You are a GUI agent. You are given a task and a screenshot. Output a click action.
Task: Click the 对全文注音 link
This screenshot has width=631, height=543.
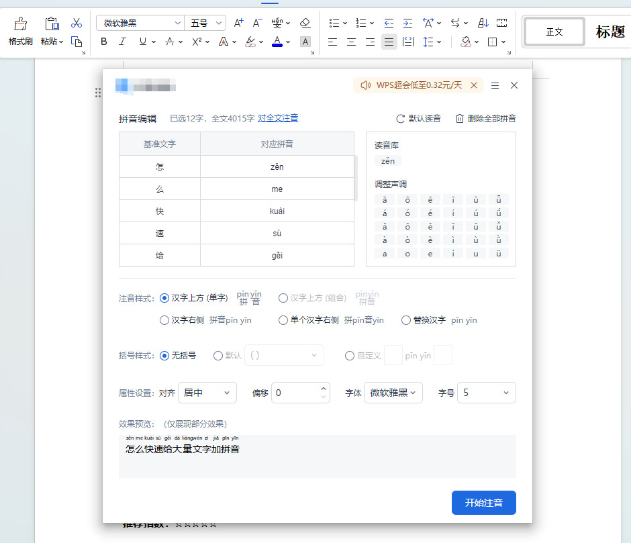click(x=278, y=118)
